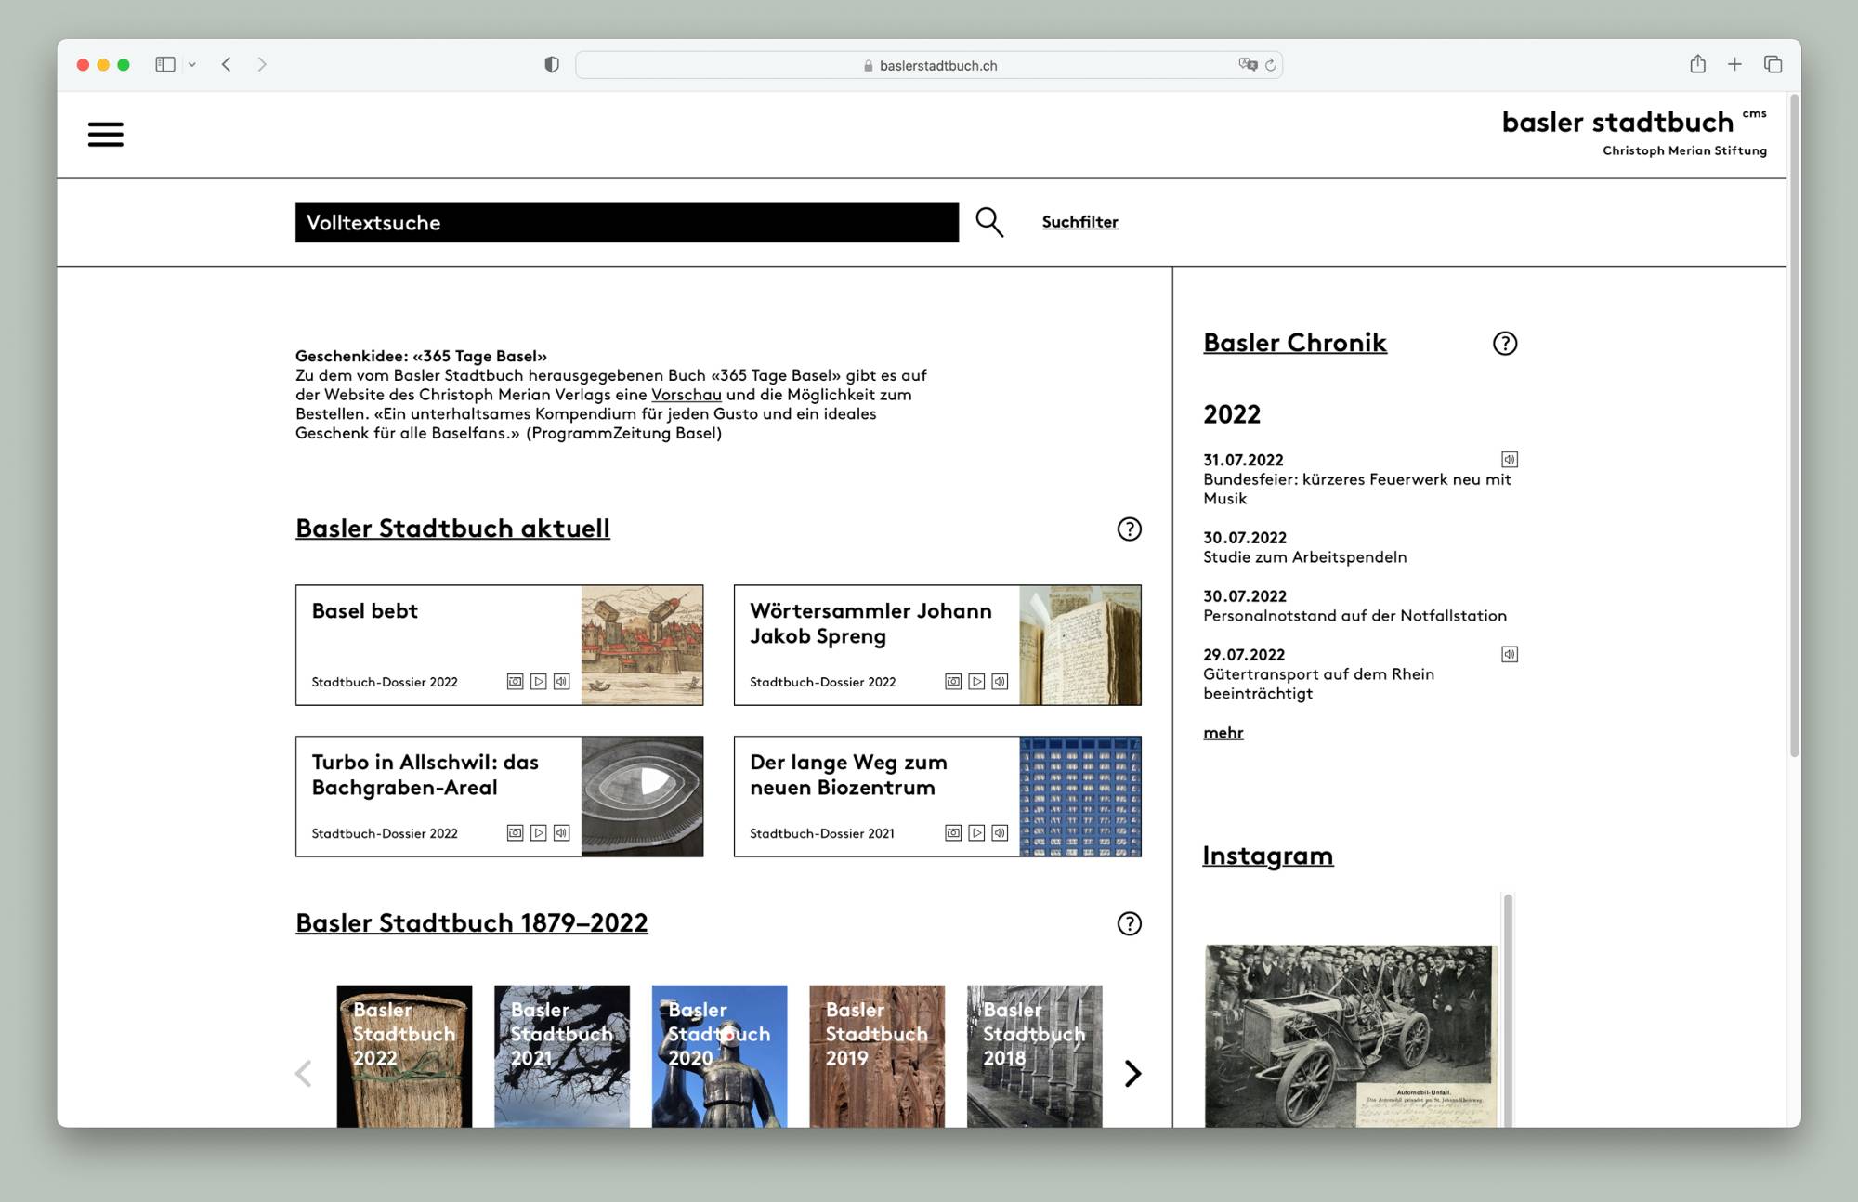Click video icon on Turbo in Allschwil card

click(x=539, y=833)
